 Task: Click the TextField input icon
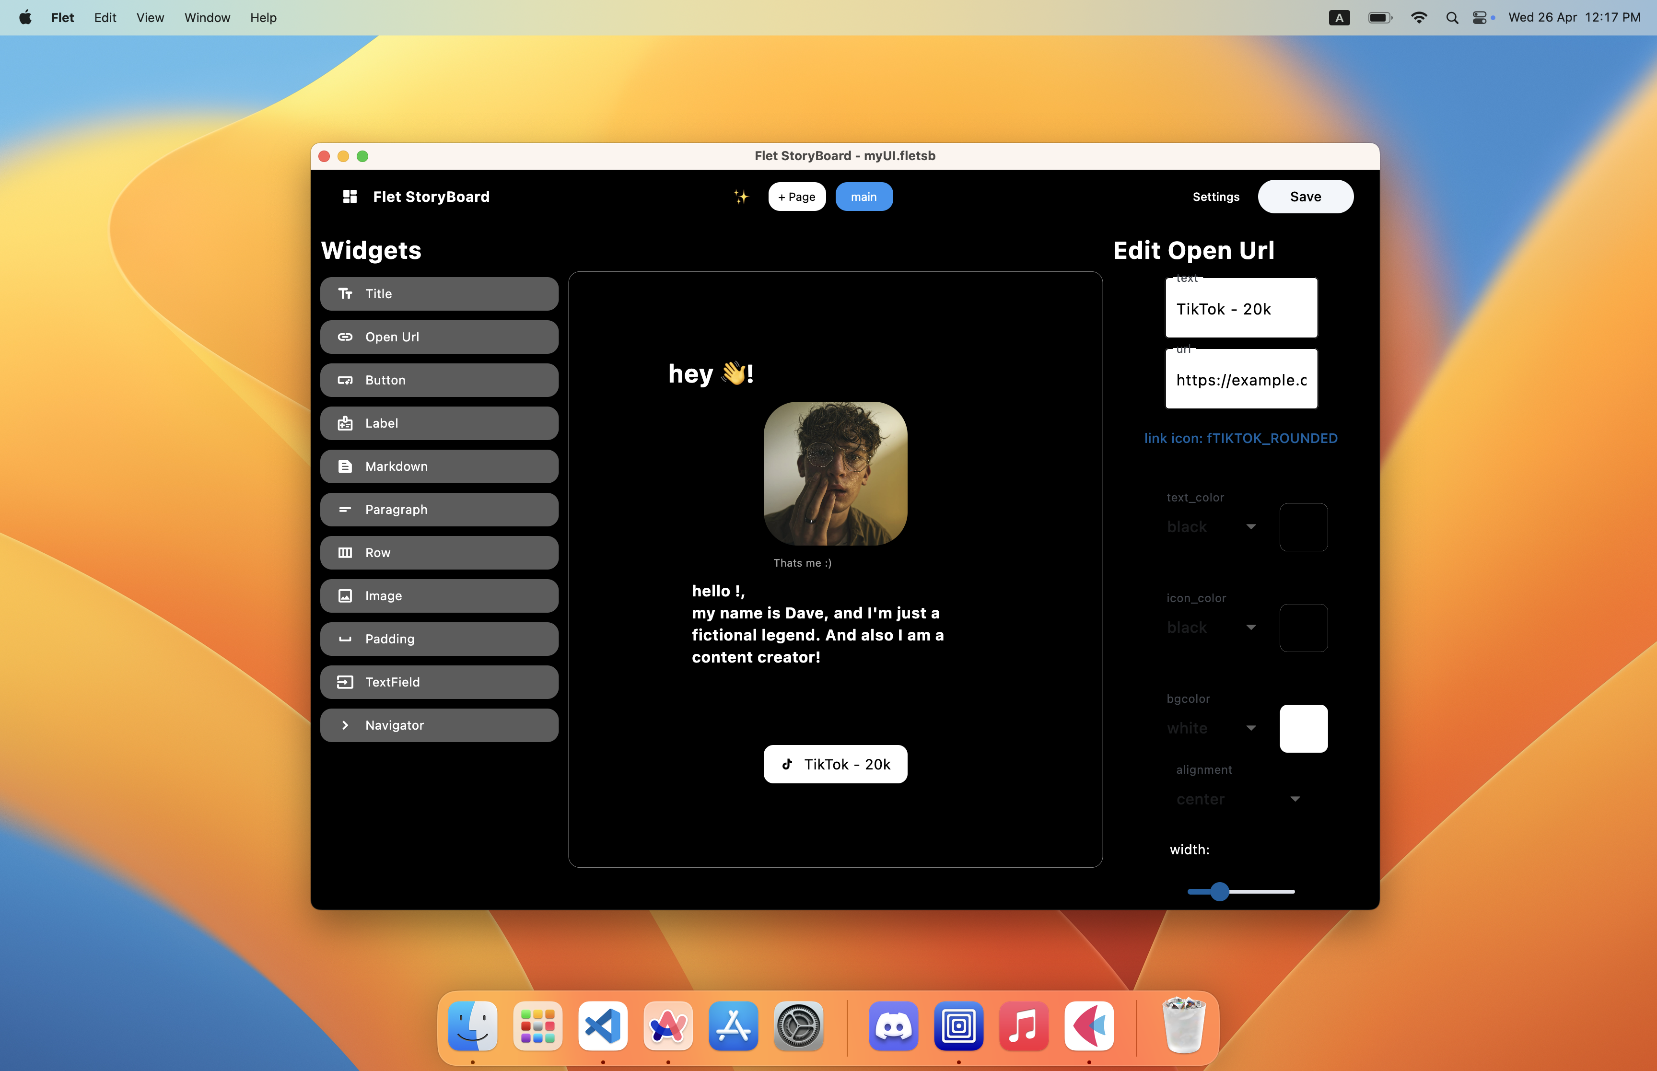tap(345, 682)
